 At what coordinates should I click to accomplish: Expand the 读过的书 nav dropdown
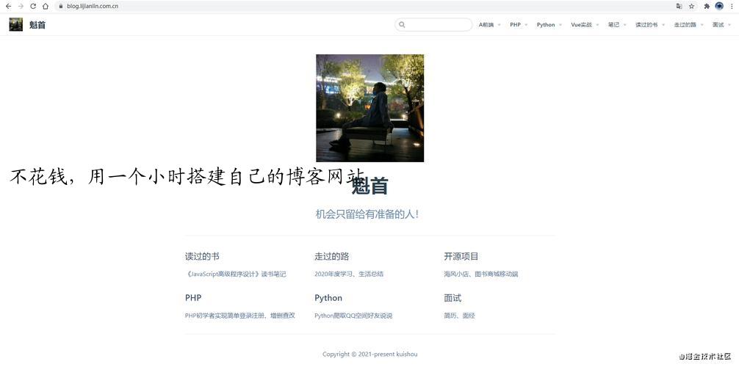coord(650,24)
